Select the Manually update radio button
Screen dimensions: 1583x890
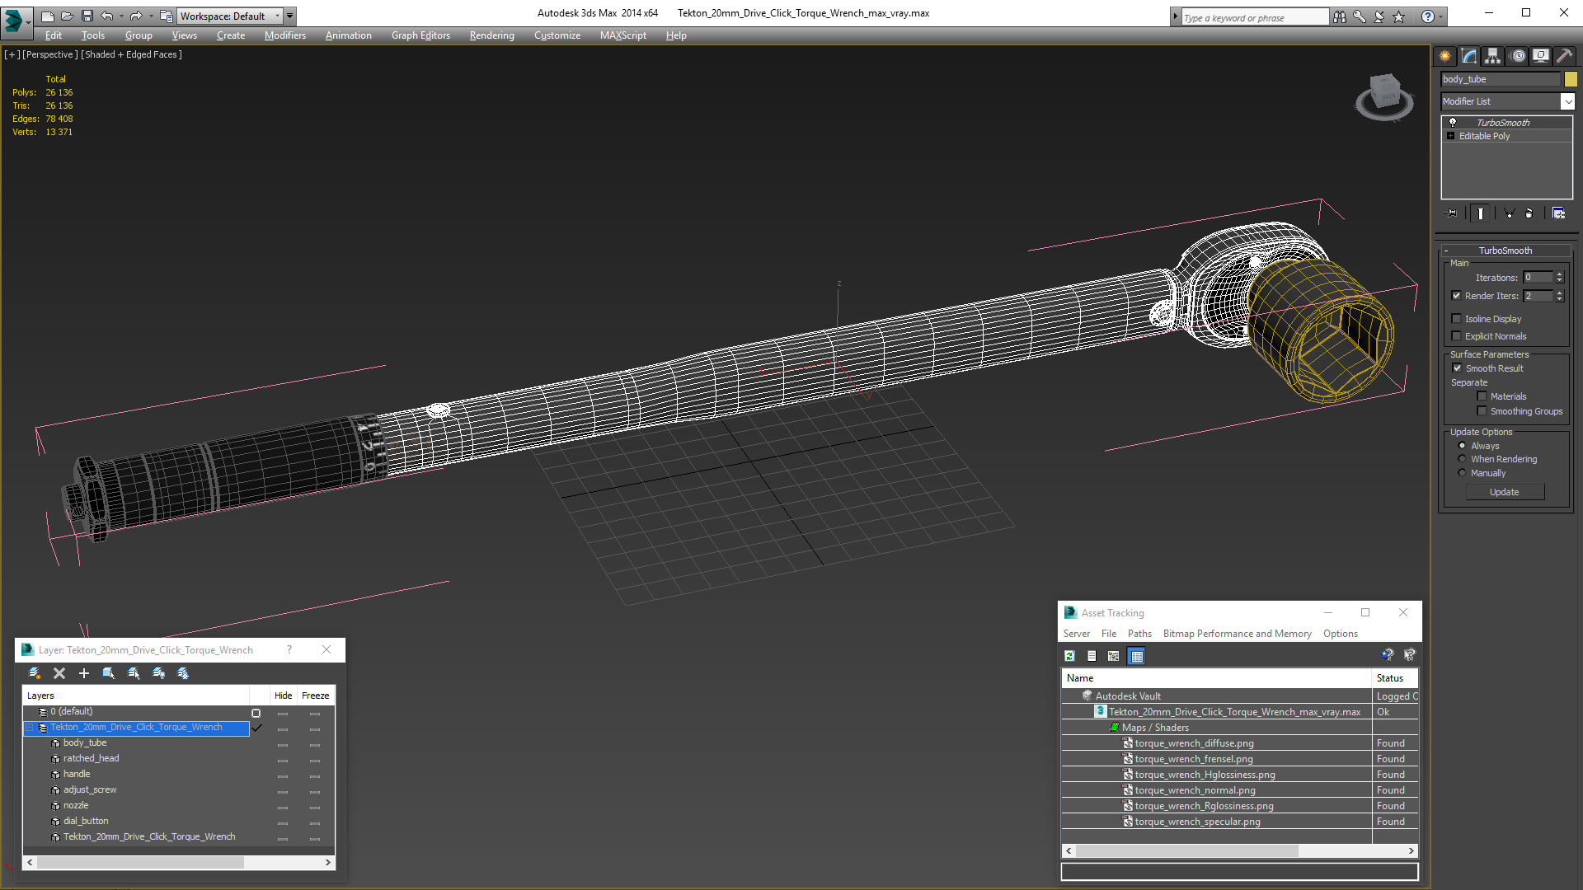[x=1462, y=473]
